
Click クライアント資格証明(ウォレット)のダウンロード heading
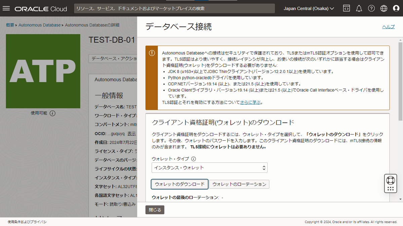[223, 122]
